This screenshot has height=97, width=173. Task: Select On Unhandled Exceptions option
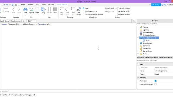tap(84, 14)
